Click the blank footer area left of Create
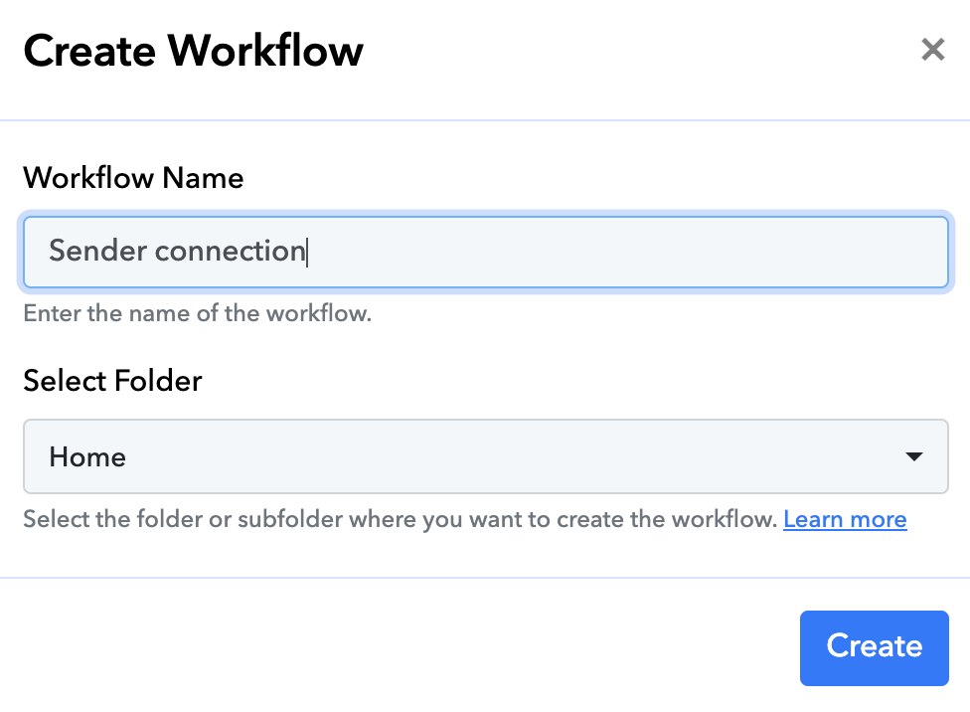Screen dimensions: 970x712 [398, 646]
